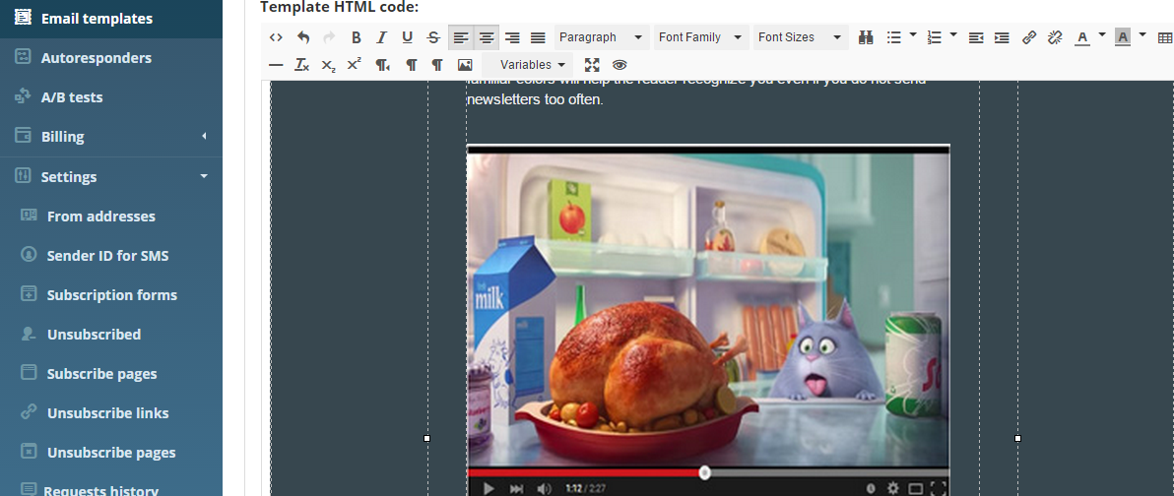Insert or edit a link

point(1029,37)
